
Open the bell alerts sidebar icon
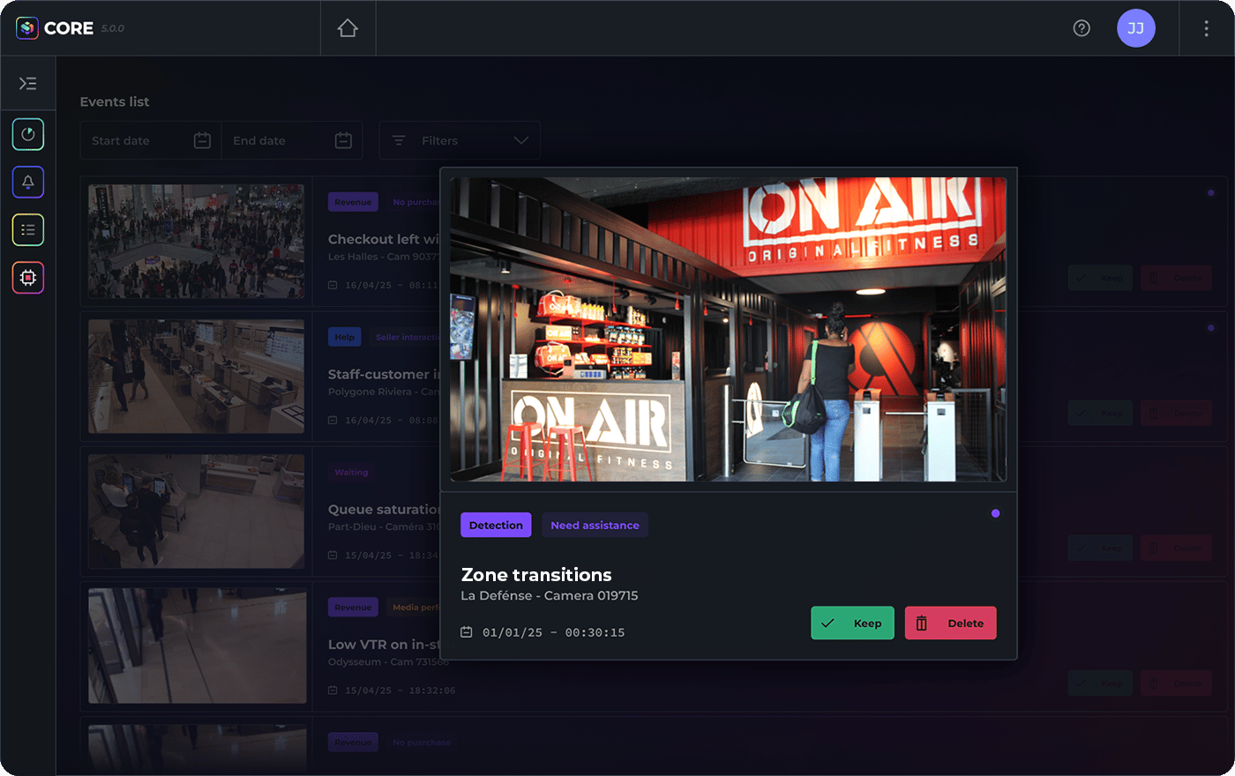point(28,182)
